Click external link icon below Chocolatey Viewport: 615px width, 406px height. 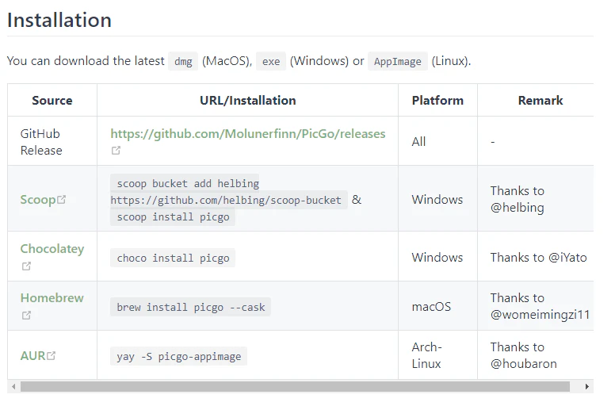click(26, 266)
